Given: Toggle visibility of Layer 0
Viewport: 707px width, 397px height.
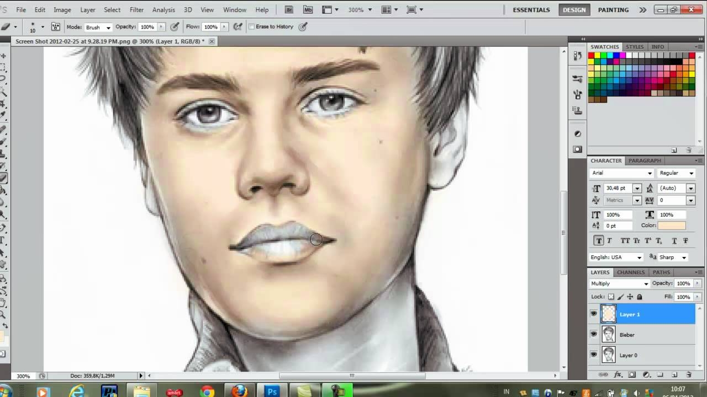Looking at the screenshot, I should click(x=594, y=355).
